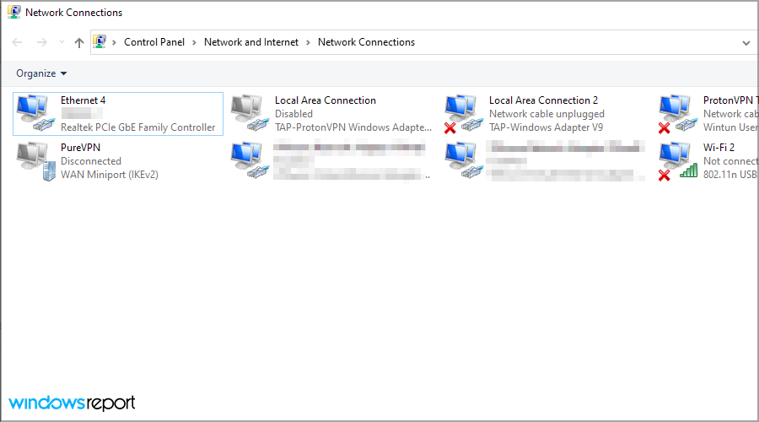Viewport: 759px width, 422px height.
Task: Expand chevron after Network and Internet breadcrumb
Action: 308,43
